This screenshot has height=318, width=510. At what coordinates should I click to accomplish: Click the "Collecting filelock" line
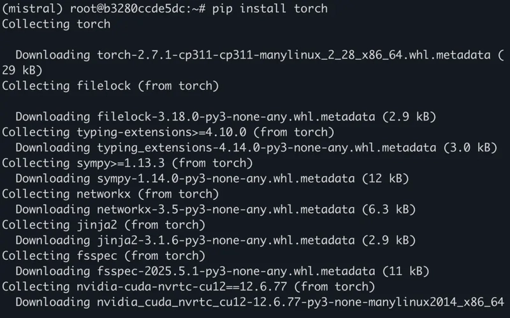[x=110, y=85]
